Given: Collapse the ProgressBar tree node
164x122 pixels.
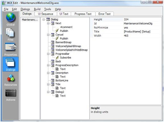Looking at the screenshot, I should point(48,54).
